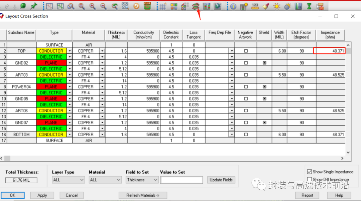Open the Report button
The height and width of the screenshot is (201, 361).
click(x=307, y=195)
